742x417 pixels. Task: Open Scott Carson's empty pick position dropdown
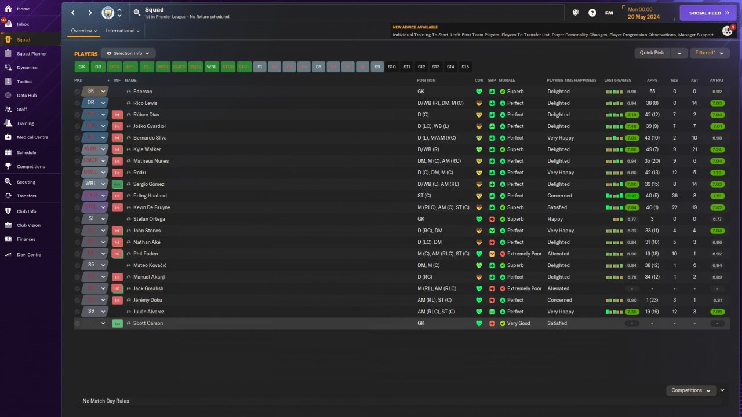(95, 323)
